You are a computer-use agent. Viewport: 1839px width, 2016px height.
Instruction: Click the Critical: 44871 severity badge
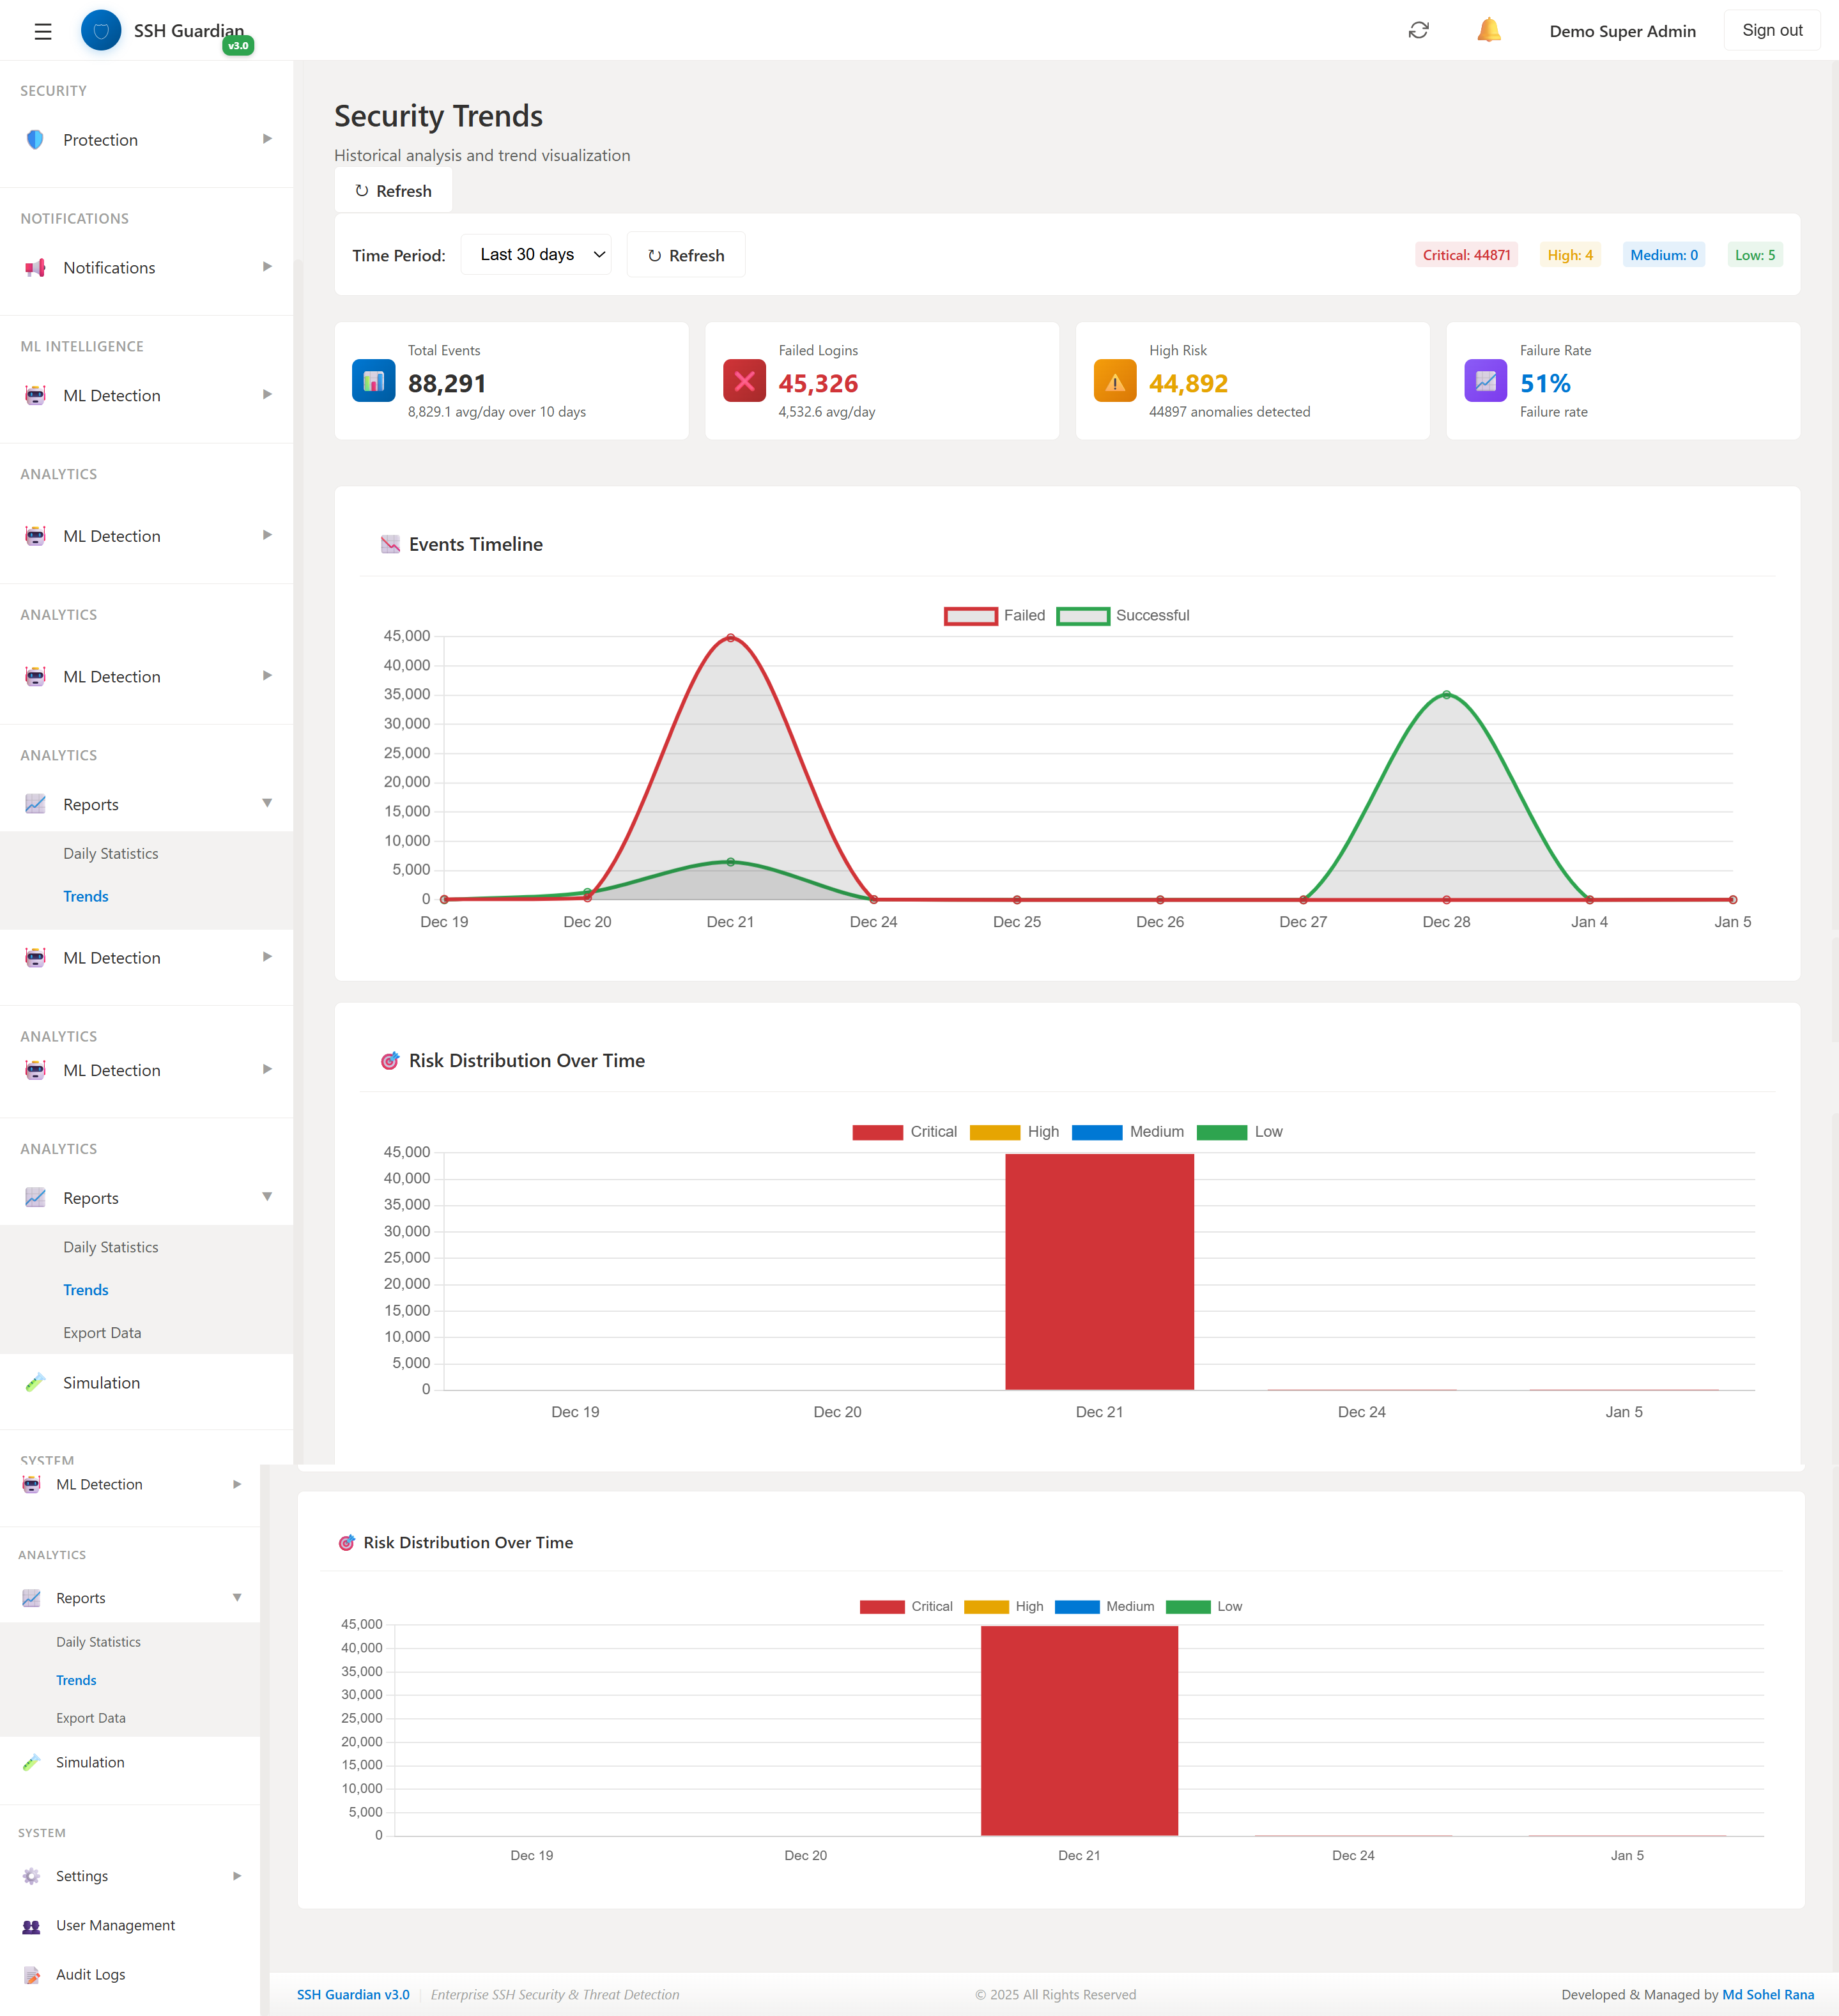pos(1466,255)
